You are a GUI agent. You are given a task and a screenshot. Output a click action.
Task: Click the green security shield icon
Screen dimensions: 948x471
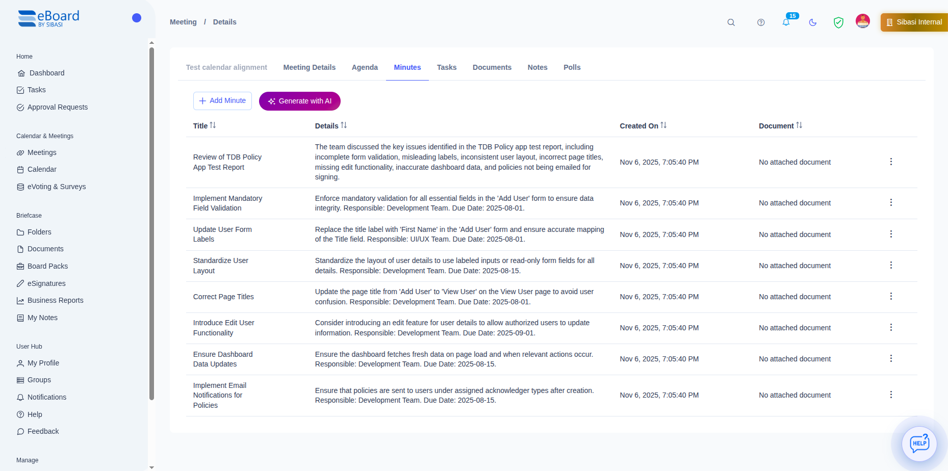click(838, 22)
